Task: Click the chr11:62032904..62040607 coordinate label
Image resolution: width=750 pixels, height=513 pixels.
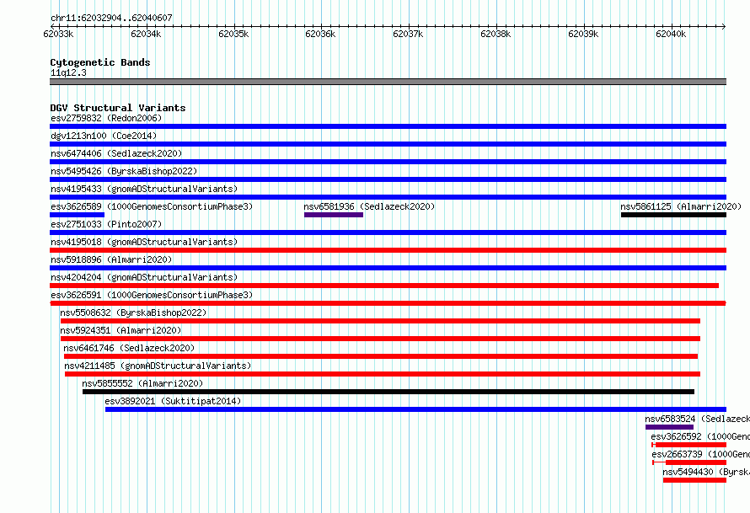Action: pyautogui.click(x=111, y=18)
